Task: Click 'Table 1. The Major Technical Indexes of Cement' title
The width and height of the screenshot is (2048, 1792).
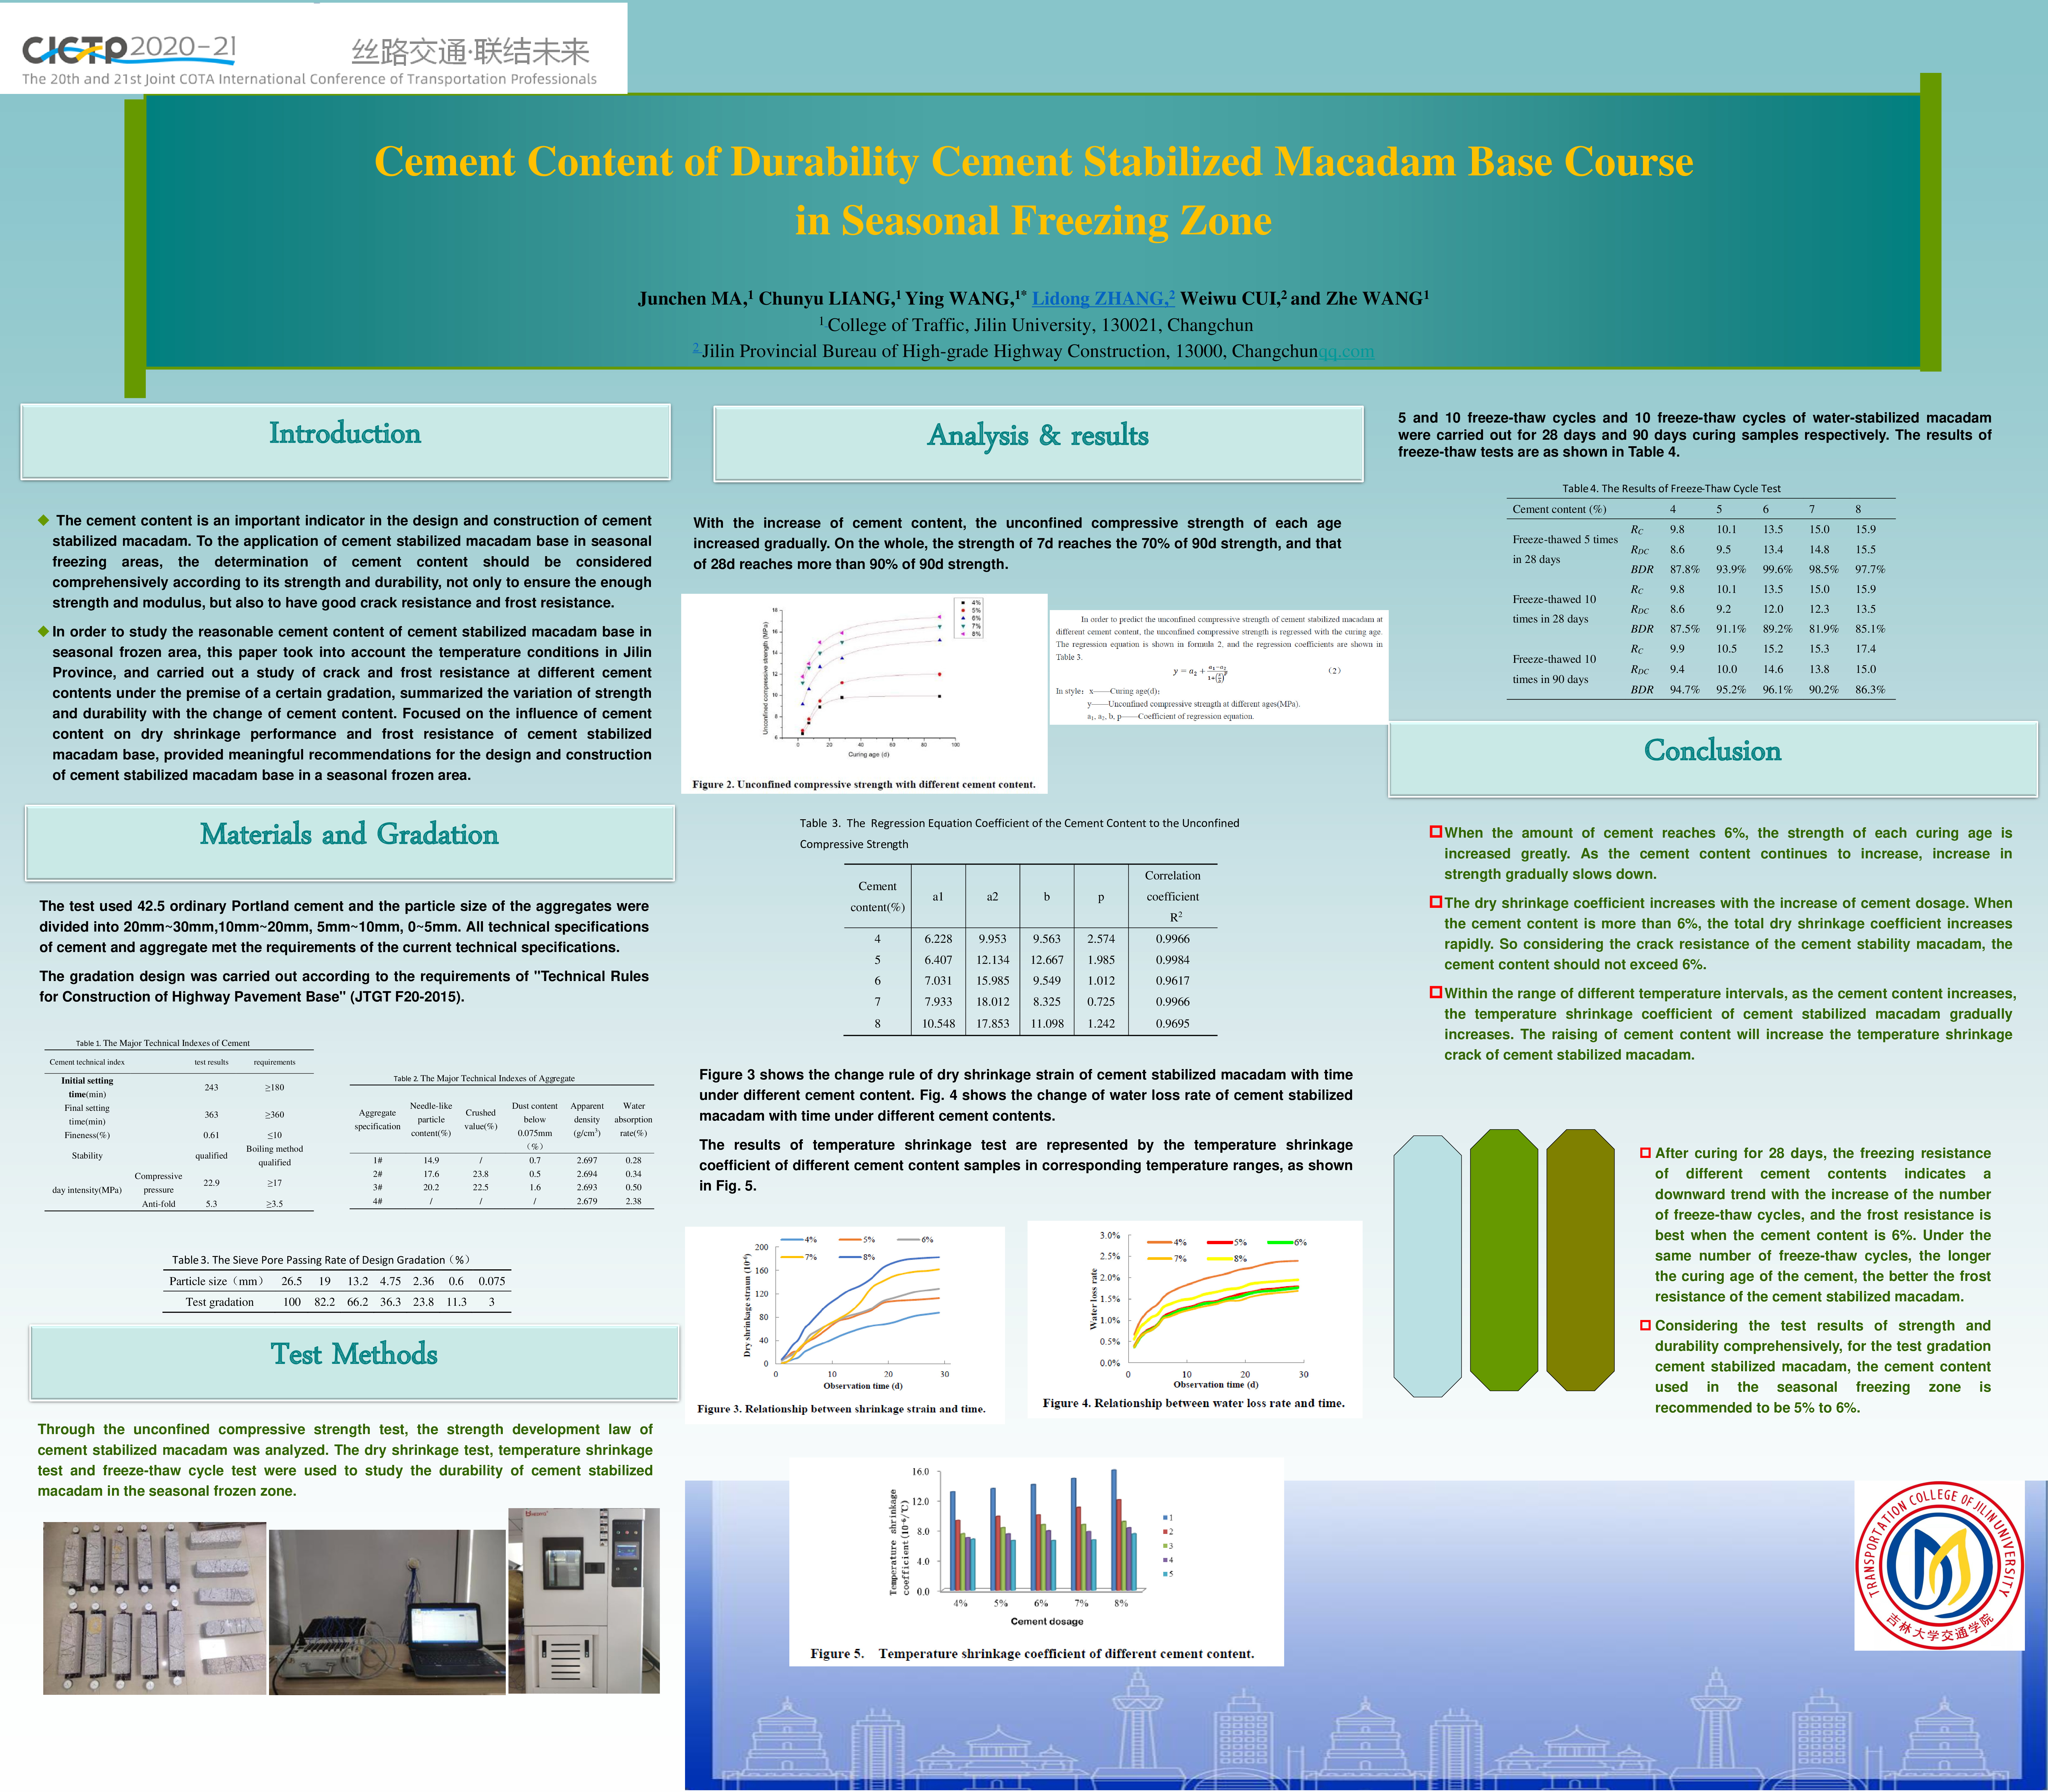Action: click(163, 1043)
